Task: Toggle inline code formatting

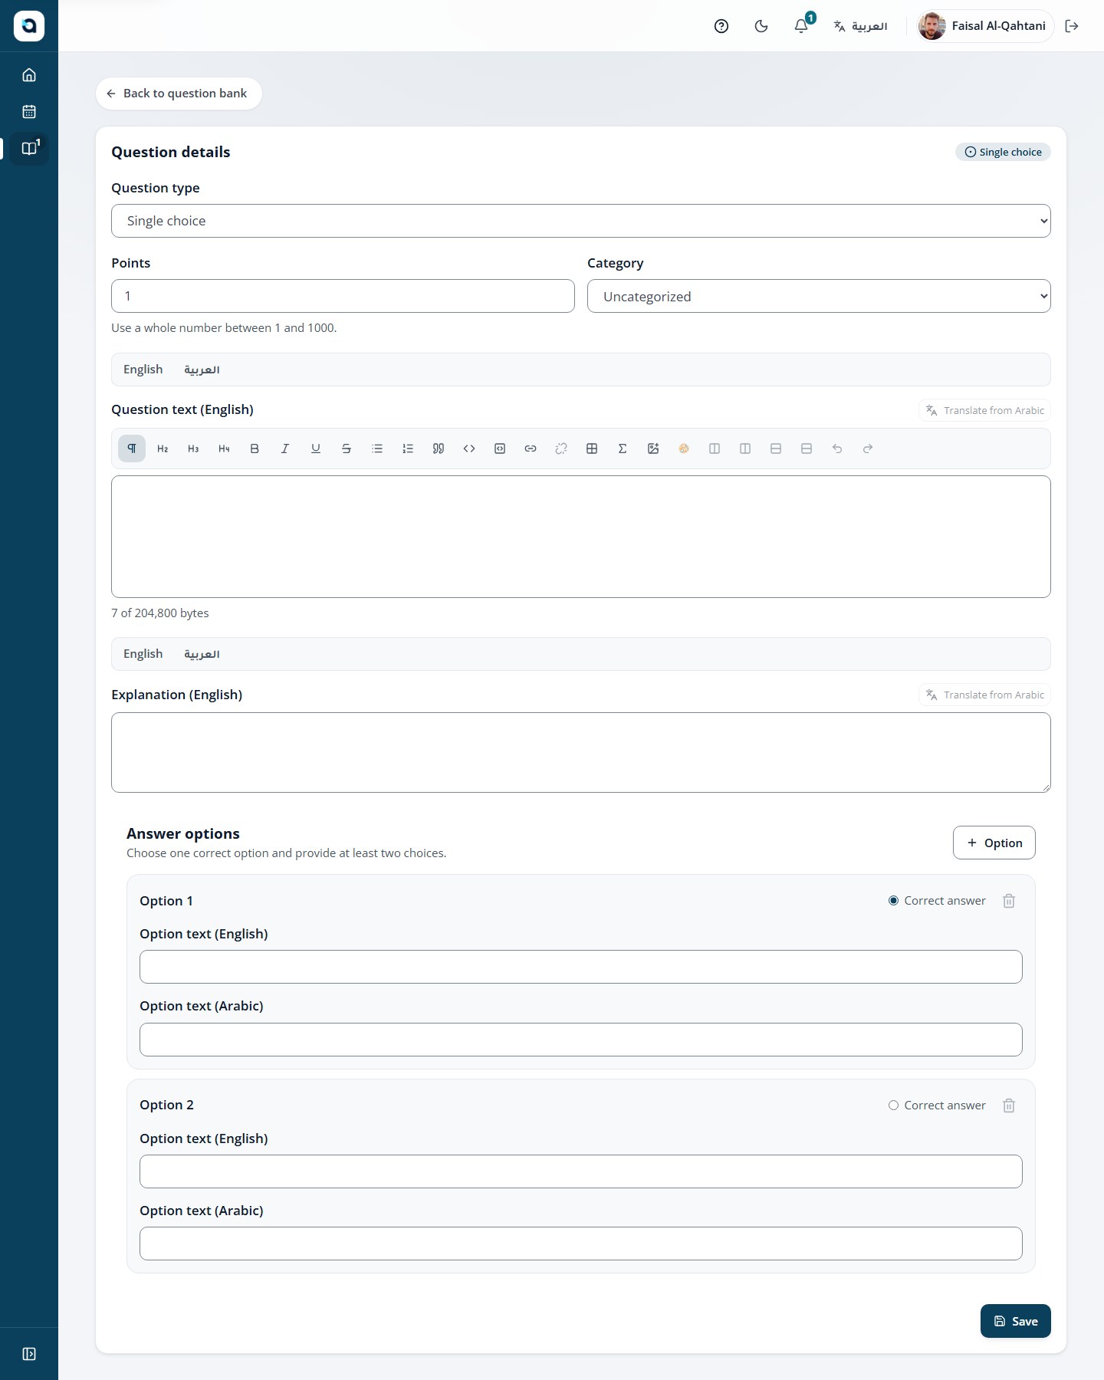Action: [469, 449]
